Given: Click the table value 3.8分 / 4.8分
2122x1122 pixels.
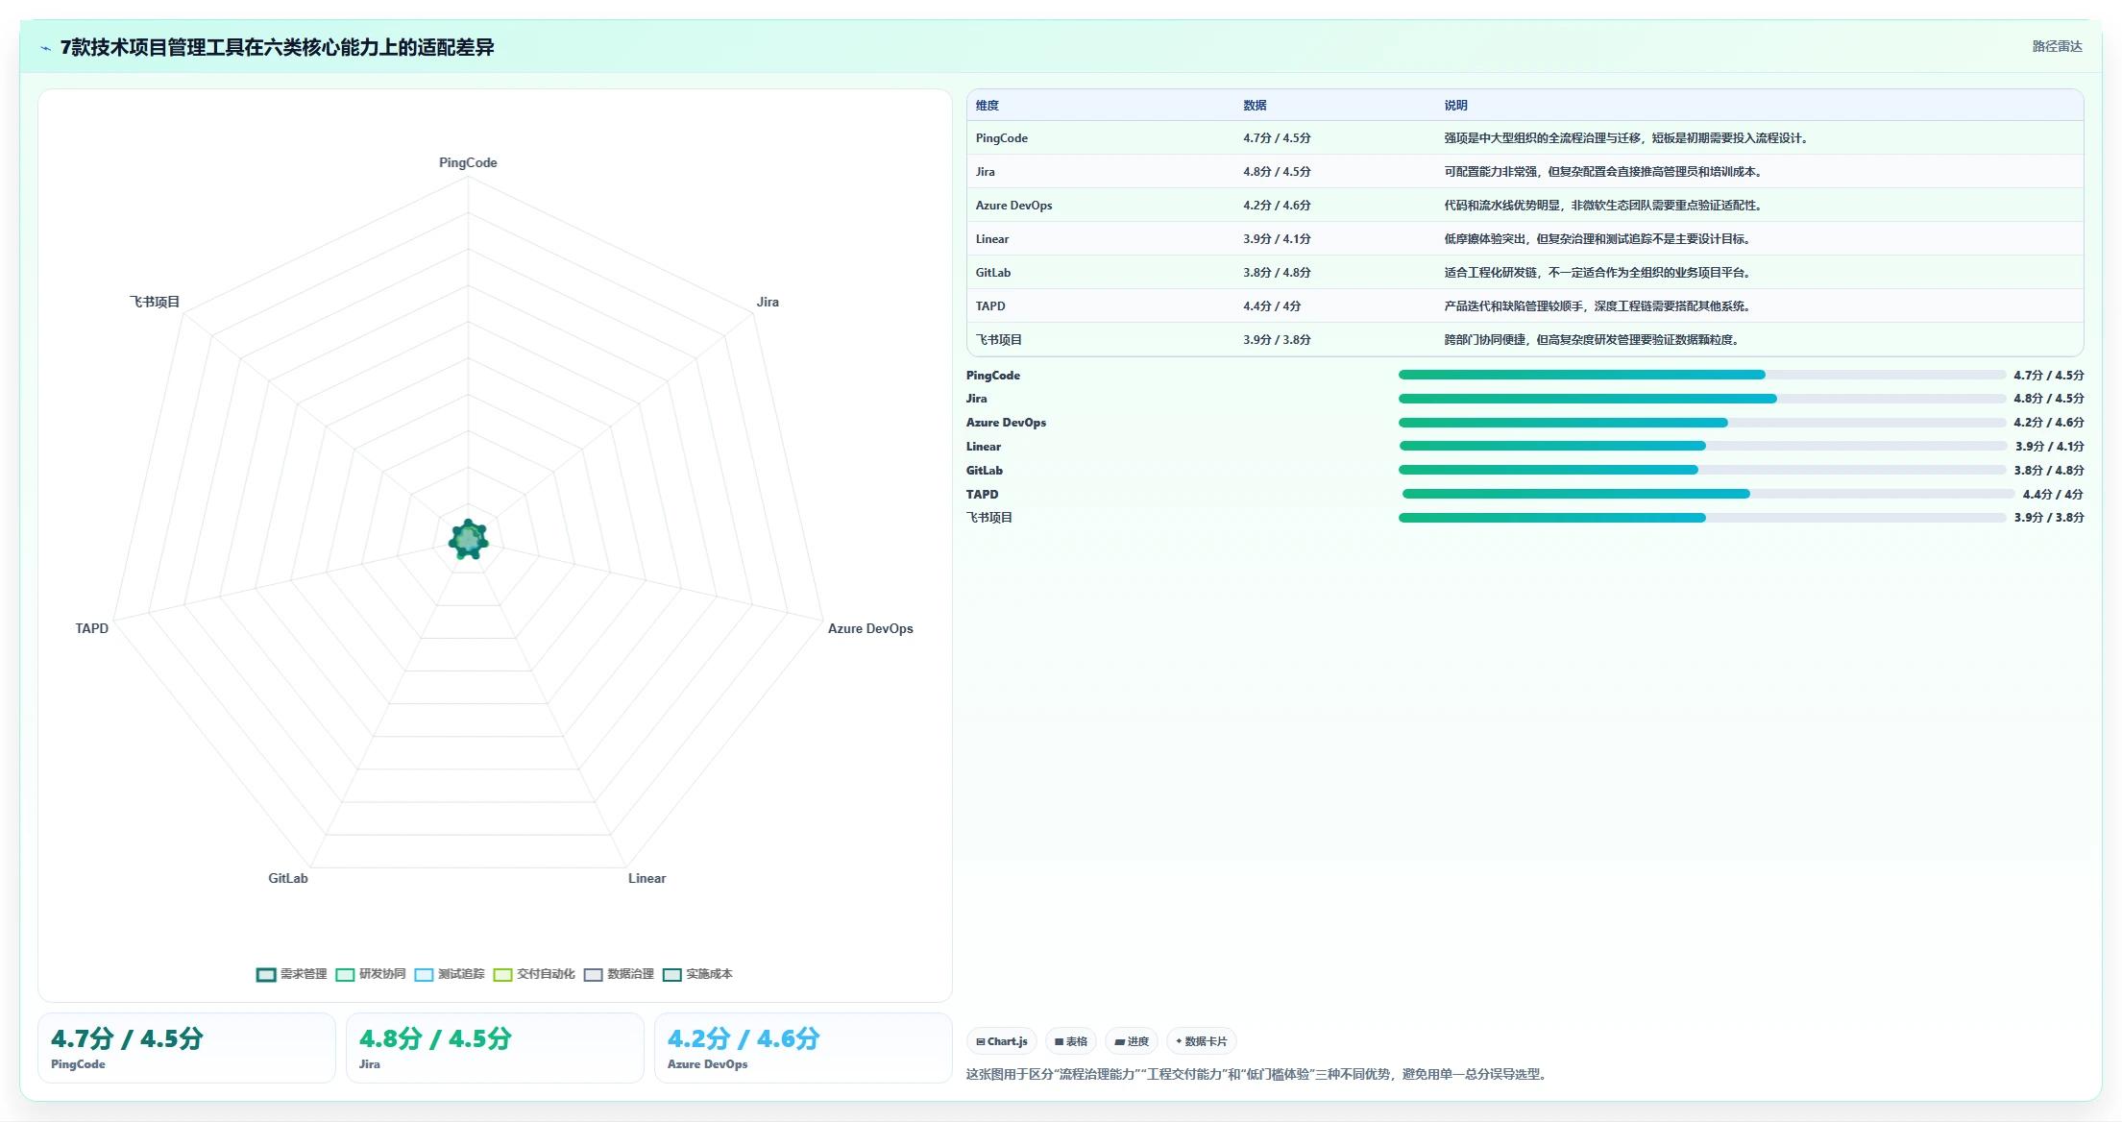Looking at the screenshot, I should pos(1277,273).
